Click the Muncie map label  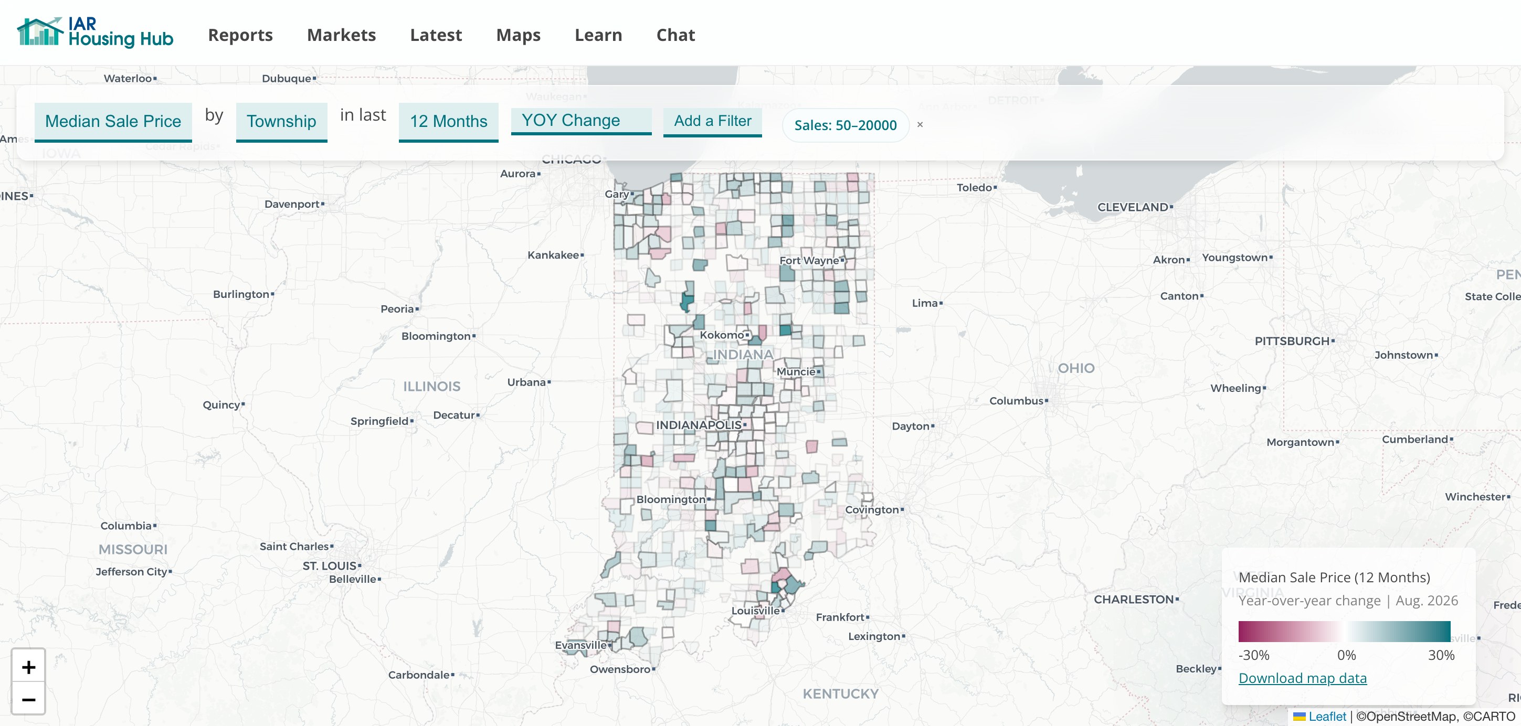[796, 371]
